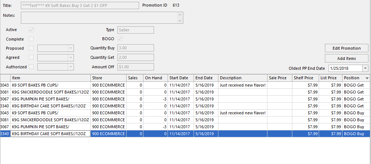
Task: Toggle the BOGO checkbox
Action: point(120,39)
